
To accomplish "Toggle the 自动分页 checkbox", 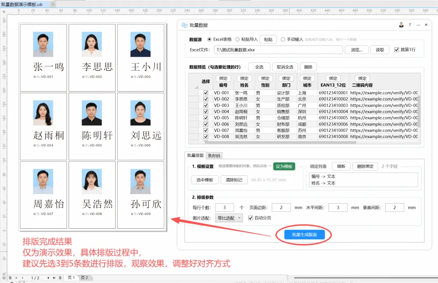I will click(251, 218).
